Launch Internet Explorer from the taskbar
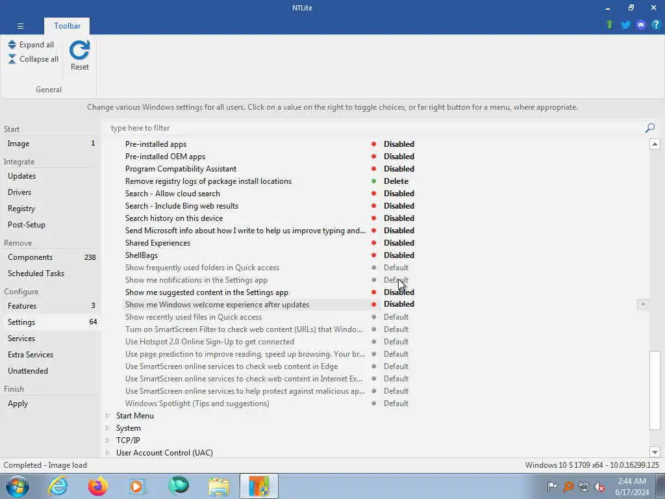This screenshot has width=665, height=499. 58,486
